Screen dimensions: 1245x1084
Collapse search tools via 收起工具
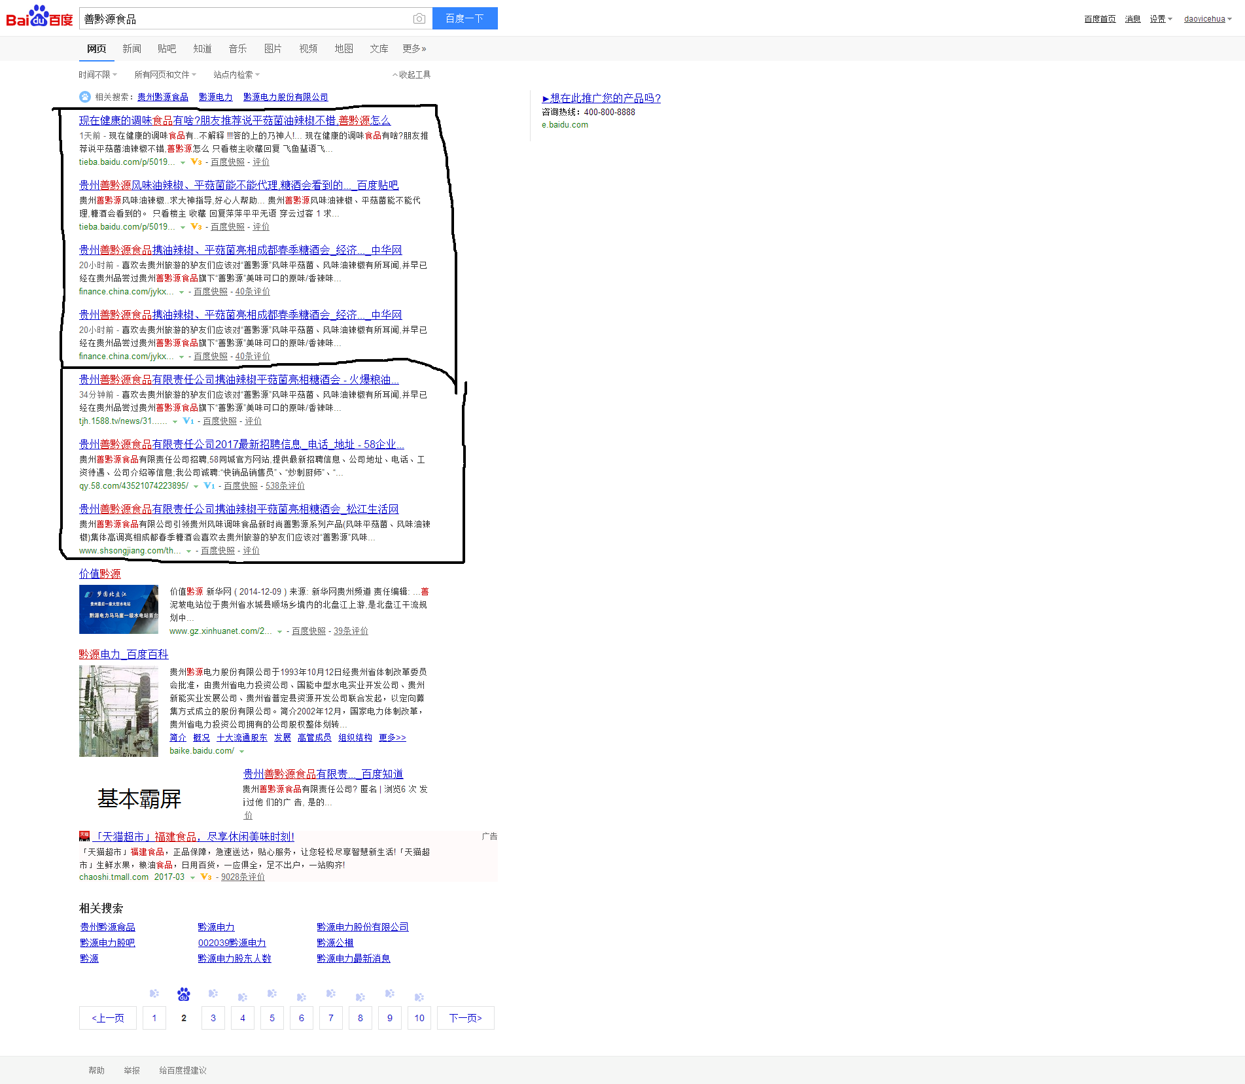pyautogui.click(x=412, y=75)
